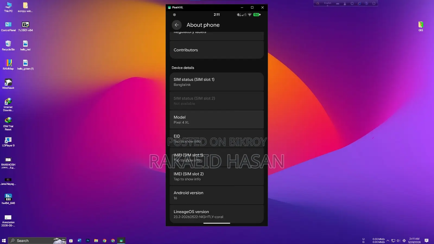The height and width of the screenshot is (244, 434).
Task: Select the Jana Nayag... desktop file
Action: (8, 181)
